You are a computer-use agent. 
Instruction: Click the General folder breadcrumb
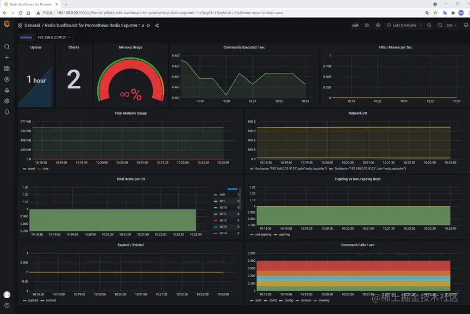pyautogui.click(x=32, y=26)
